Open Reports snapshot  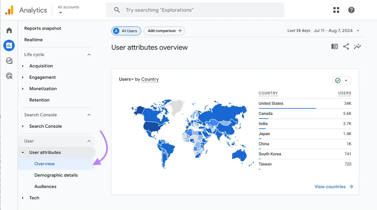(43, 28)
